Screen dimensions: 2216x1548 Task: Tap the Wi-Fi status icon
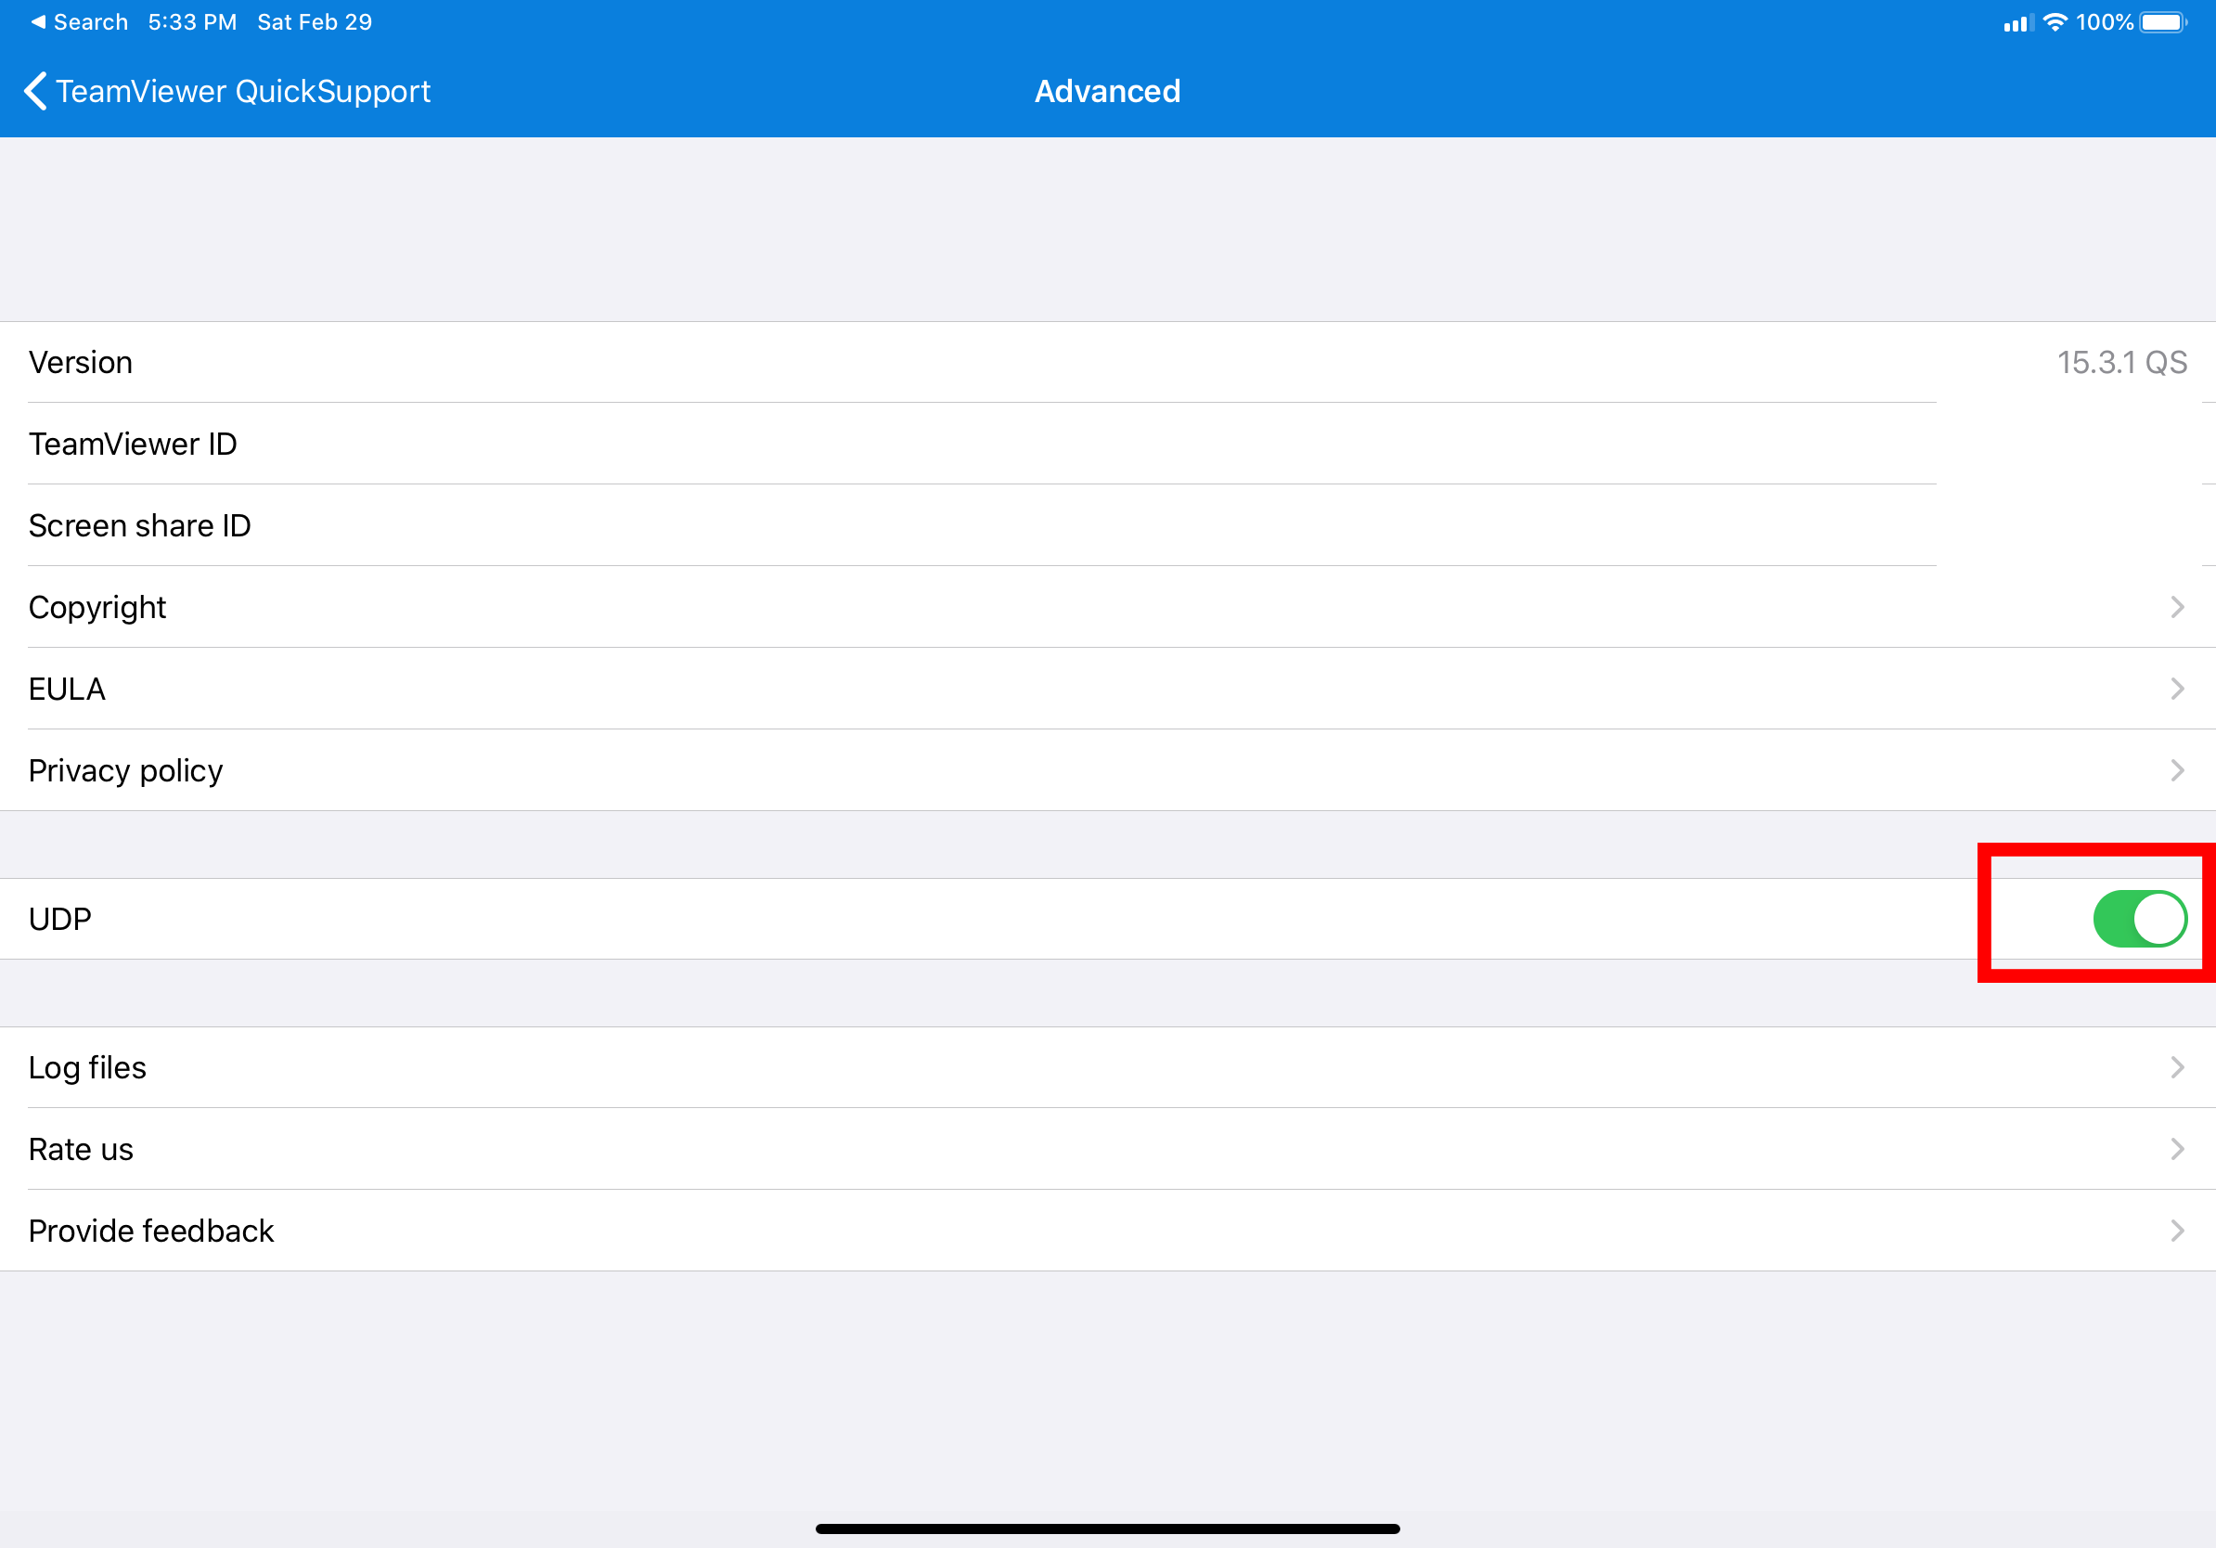pyautogui.click(x=2055, y=22)
